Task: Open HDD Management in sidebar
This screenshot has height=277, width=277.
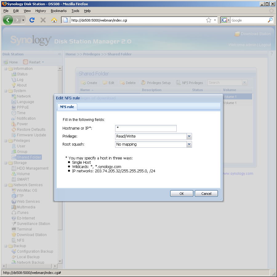Action: [30, 168]
